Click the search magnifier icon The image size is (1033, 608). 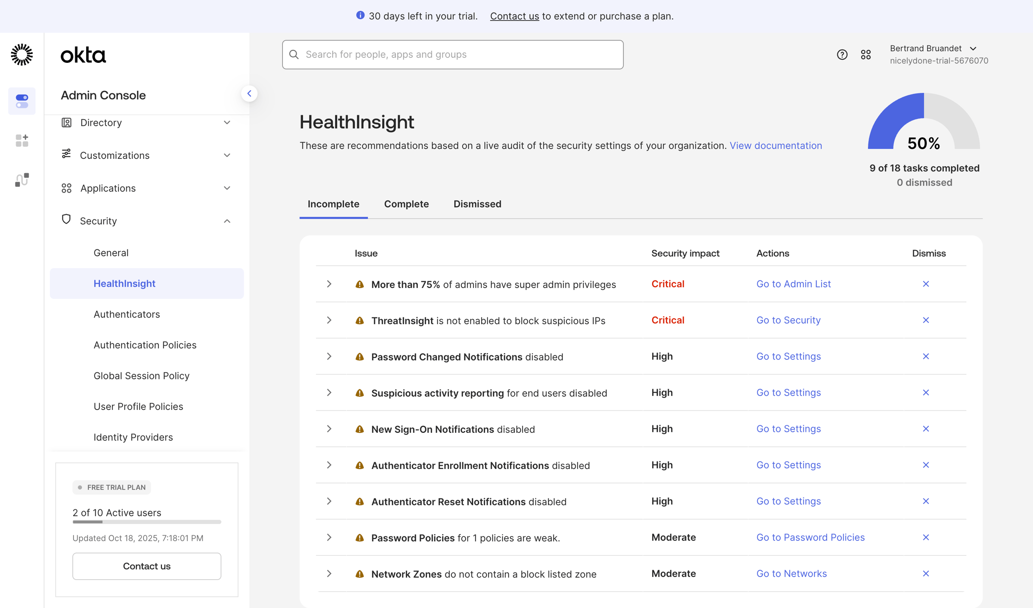point(294,54)
